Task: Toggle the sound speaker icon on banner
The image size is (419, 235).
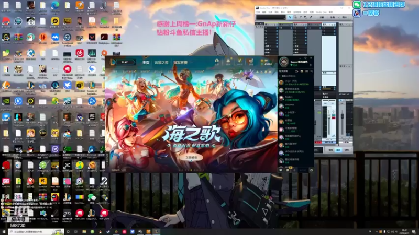Action: [x=257, y=72]
